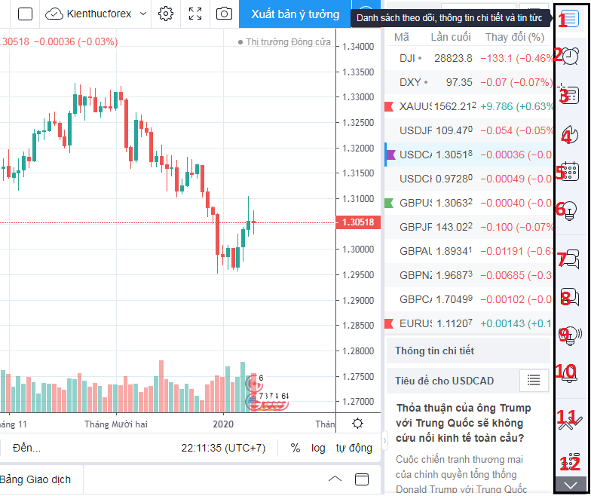The image size is (591, 496).
Task: Expand the bottom trading panel with up chevron
Action: pyautogui.click(x=335, y=479)
